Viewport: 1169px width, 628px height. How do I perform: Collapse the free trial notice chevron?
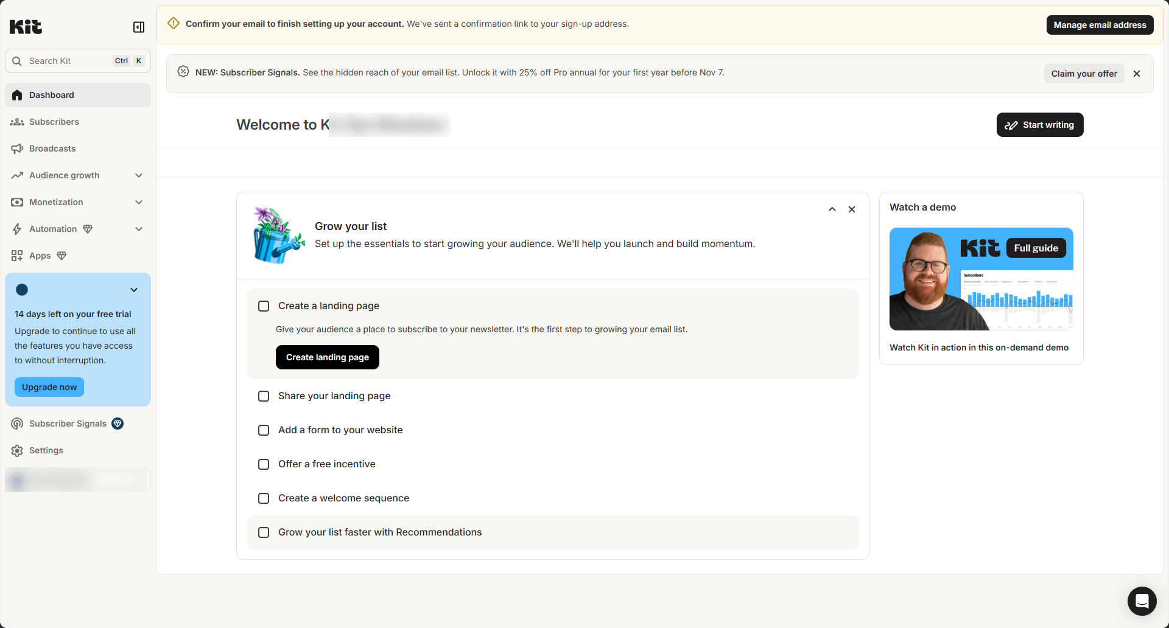134,290
